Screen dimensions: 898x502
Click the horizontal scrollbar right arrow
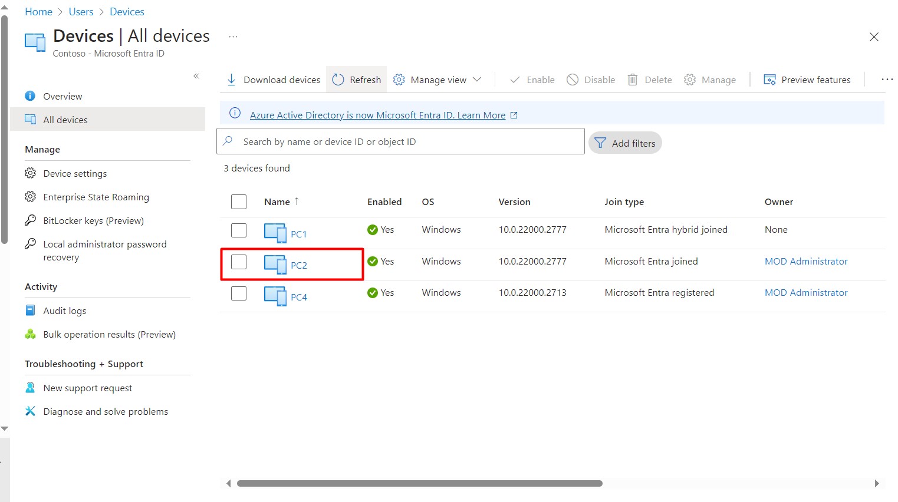click(x=877, y=483)
